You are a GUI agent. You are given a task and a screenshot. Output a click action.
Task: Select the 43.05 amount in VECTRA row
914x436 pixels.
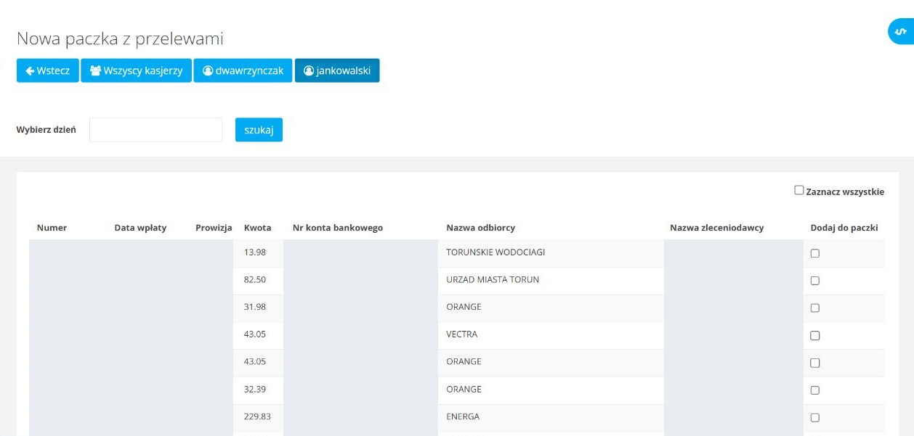click(x=255, y=334)
